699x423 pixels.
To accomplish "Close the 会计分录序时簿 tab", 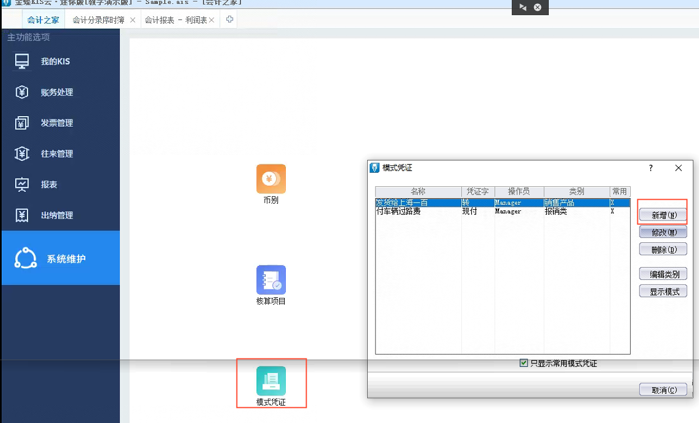I will pyautogui.click(x=133, y=20).
